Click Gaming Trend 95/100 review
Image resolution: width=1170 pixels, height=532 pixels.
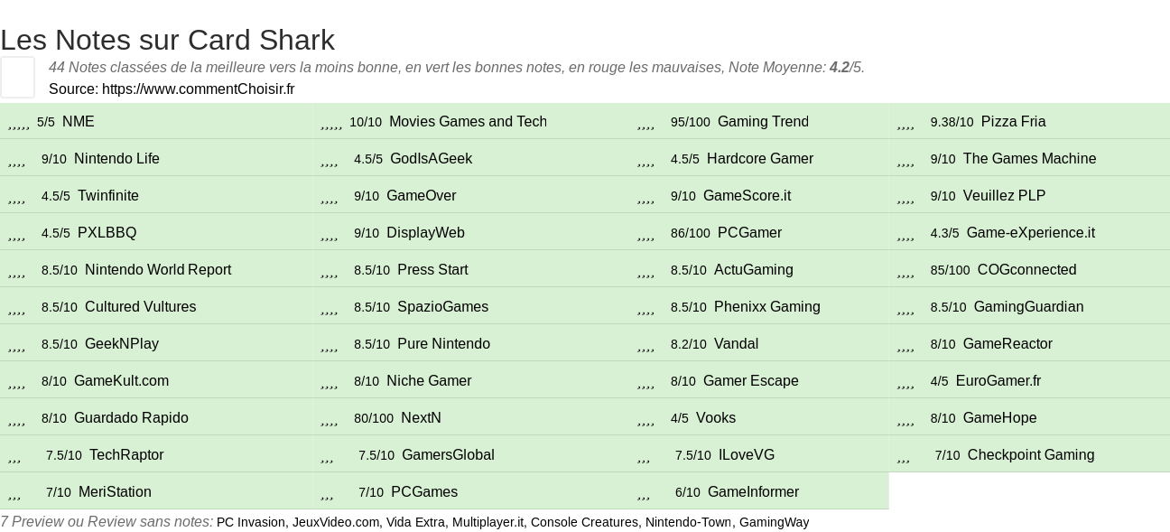coord(759,121)
